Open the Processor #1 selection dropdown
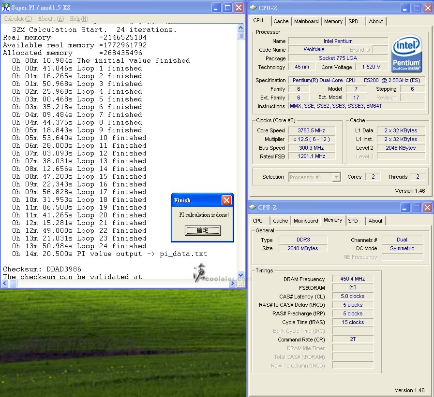The image size is (434, 397). coord(314,177)
